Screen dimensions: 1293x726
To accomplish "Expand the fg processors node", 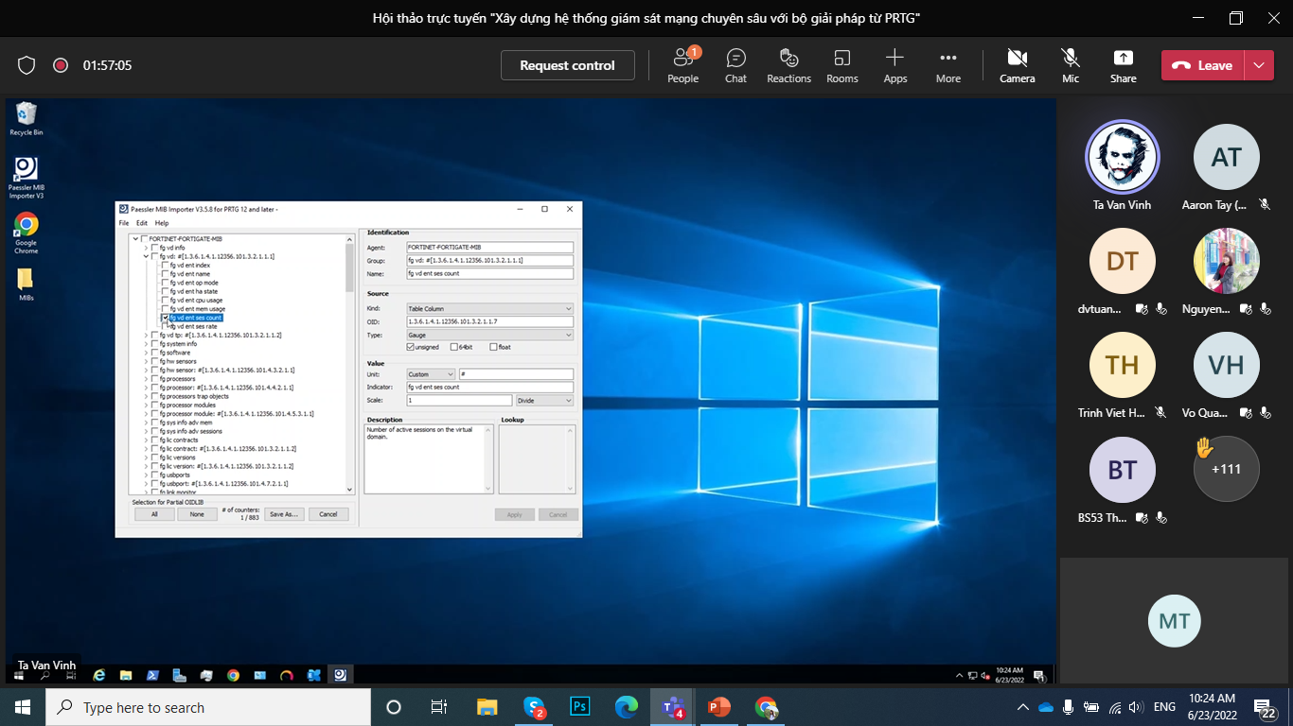I will 146,379.
